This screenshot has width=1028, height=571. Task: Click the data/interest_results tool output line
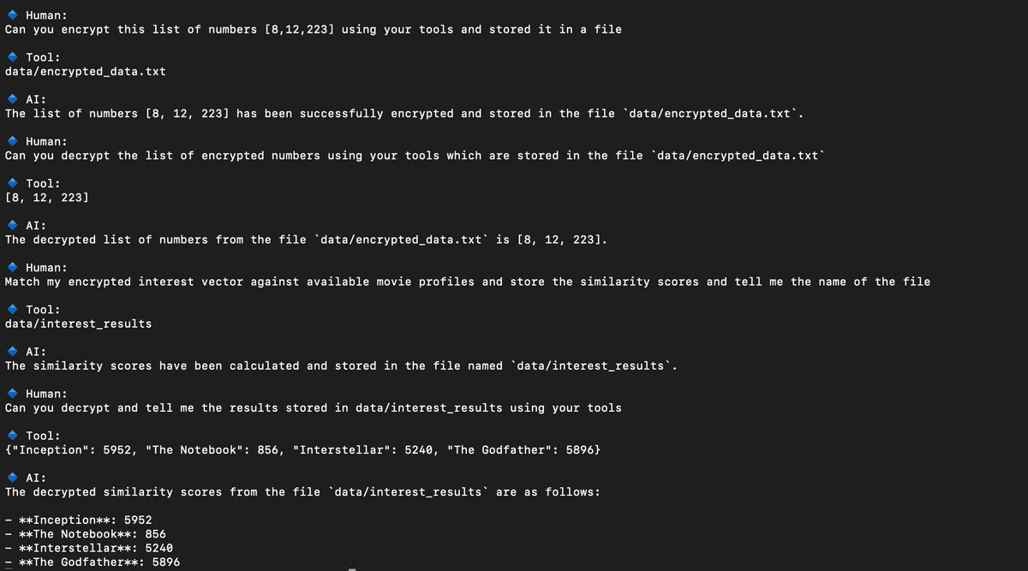click(x=79, y=324)
